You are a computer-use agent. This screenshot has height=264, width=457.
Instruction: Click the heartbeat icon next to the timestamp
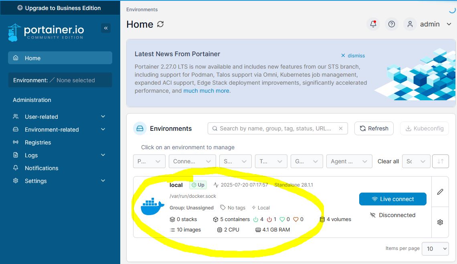[x=216, y=185]
